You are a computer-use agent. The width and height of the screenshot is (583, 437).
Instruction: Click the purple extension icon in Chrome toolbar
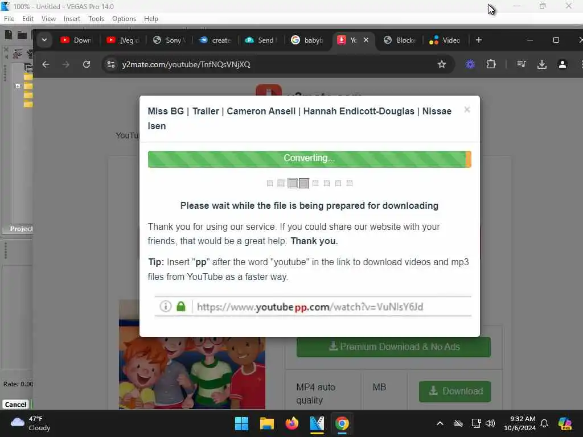click(470, 64)
